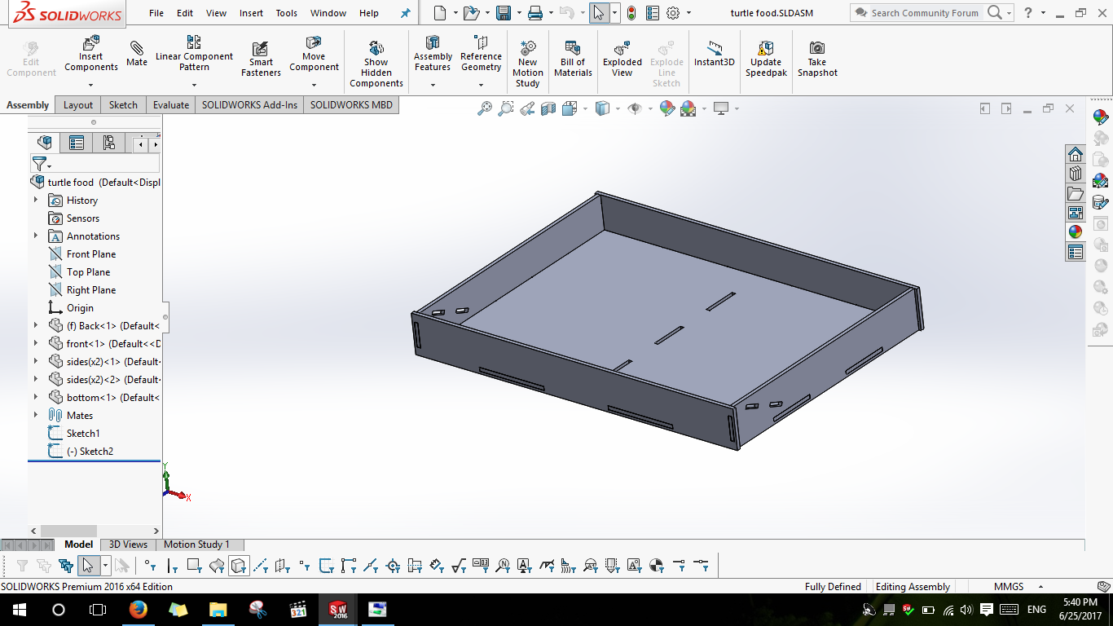
Task: Switch to Motion Study 1 tab
Action: (x=196, y=544)
